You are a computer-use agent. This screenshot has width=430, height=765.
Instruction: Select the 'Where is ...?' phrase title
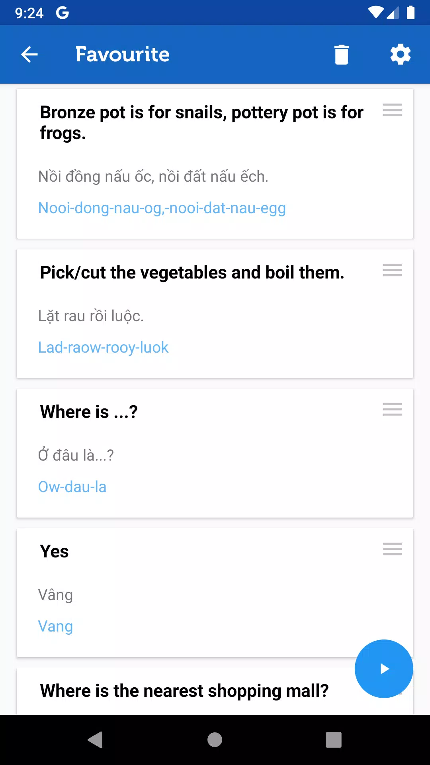pyautogui.click(x=89, y=412)
